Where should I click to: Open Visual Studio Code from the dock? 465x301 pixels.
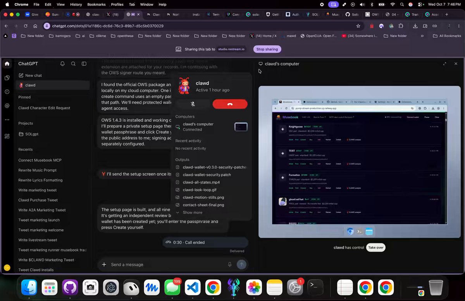pos(193,287)
